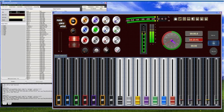
Task: Click the Remove Widget button
Action: tap(39, 81)
